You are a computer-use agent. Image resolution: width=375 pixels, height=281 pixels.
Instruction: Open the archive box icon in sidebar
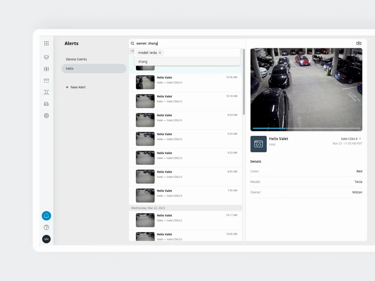click(x=46, y=81)
